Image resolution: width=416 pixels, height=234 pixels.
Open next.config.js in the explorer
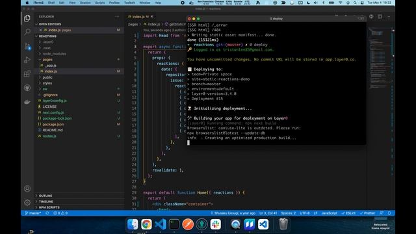point(53,112)
